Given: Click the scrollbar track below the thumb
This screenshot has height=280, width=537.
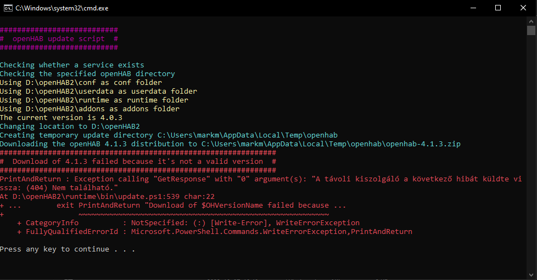Looking at the screenshot, I should click(x=531, y=164).
